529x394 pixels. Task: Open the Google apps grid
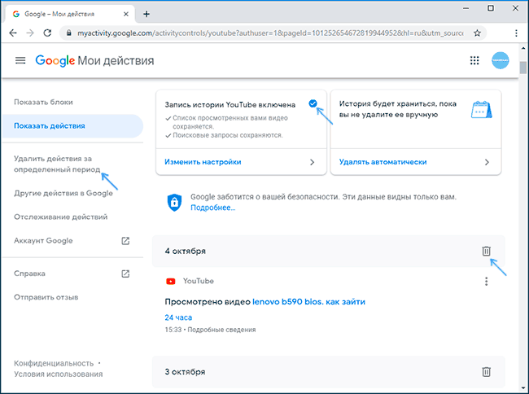pos(474,61)
